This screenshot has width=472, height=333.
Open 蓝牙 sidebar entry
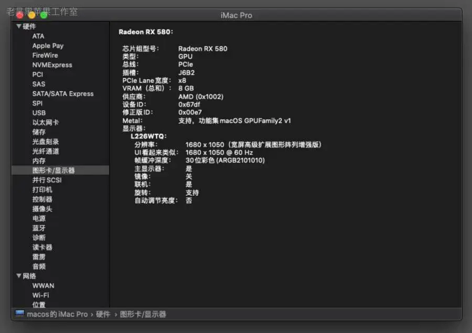click(x=39, y=228)
